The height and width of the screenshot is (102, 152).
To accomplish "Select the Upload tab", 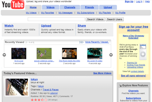I will [108, 7].
